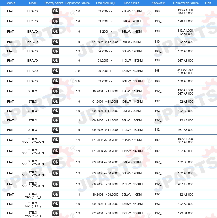217x218 pixels.
Task: Click the ON icon in the Multi Wagon 66kW / 90KM row
Action: click(x=56, y=162)
